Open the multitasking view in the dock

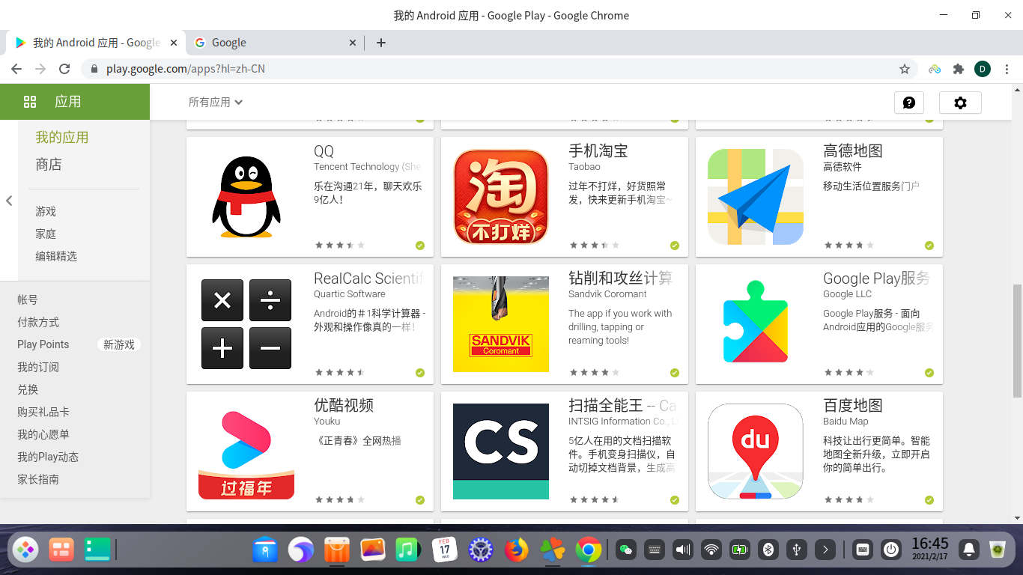(x=61, y=550)
